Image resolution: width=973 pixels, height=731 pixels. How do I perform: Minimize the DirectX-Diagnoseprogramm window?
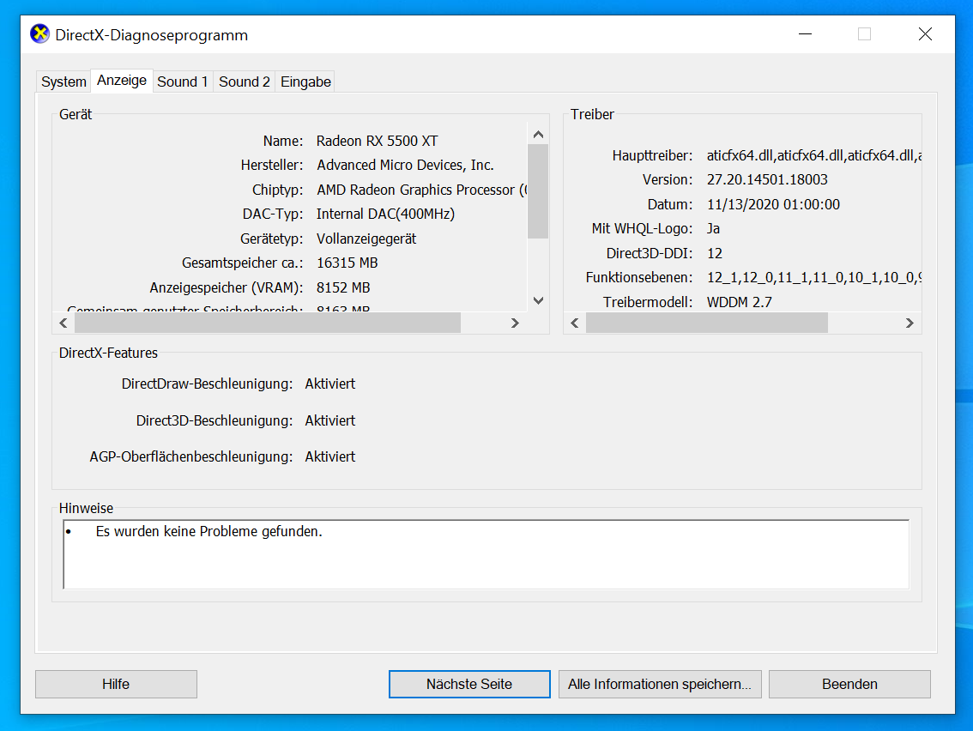click(x=805, y=34)
